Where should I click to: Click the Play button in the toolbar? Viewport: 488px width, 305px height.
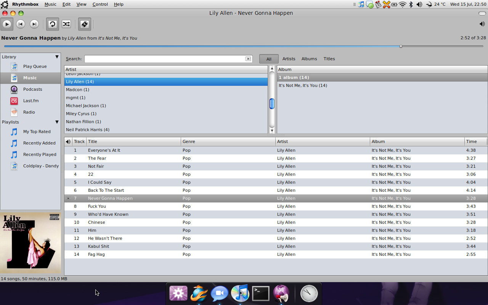coord(6,24)
